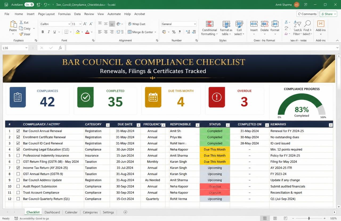The width and height of the screenshot is (341, 221).
Task: Open Sort & Filter
Action: [297, 28]
